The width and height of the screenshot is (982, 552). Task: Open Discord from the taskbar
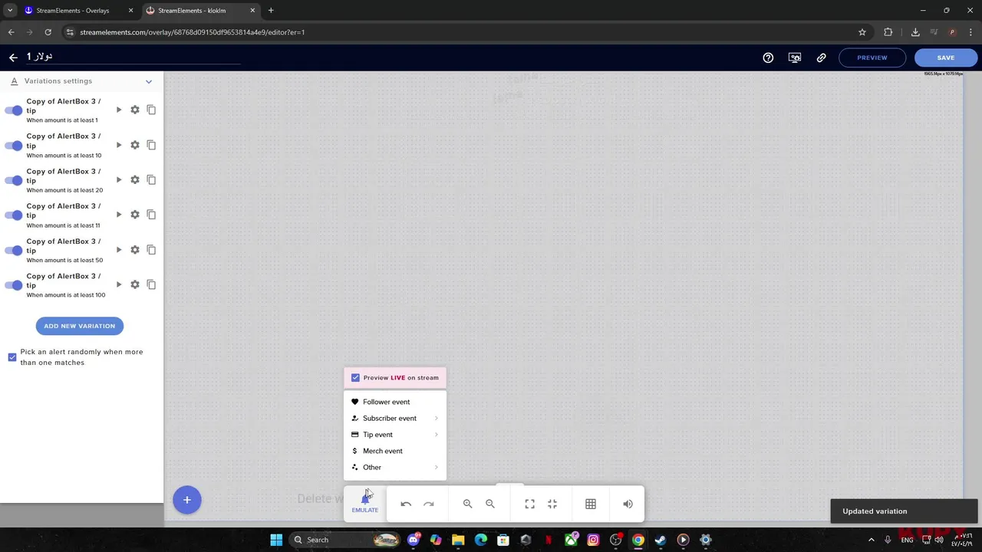click(414, 540)
